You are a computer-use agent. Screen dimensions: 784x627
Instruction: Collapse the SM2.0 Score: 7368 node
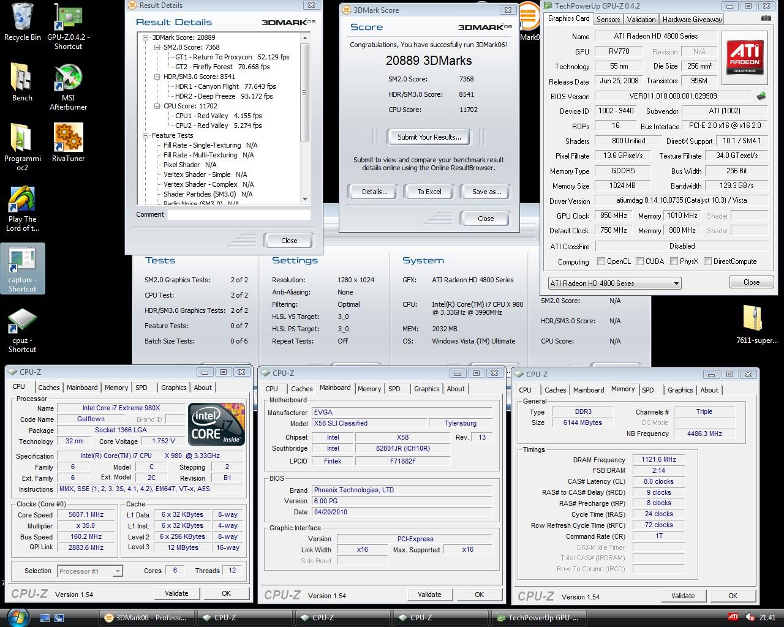(157, 47)
